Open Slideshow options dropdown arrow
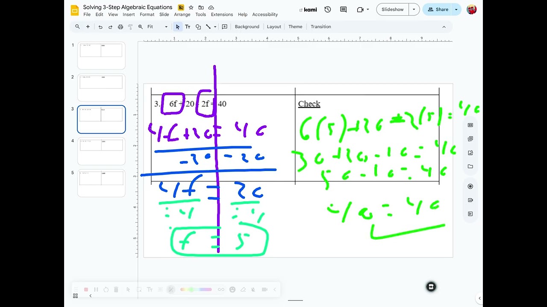The image size is (547, 307). (414, 9)
